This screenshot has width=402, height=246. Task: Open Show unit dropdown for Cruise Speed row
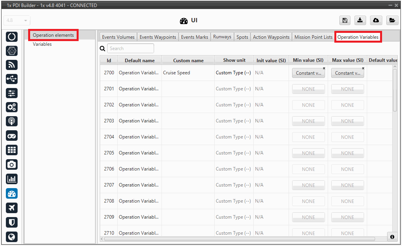(233, 73)
